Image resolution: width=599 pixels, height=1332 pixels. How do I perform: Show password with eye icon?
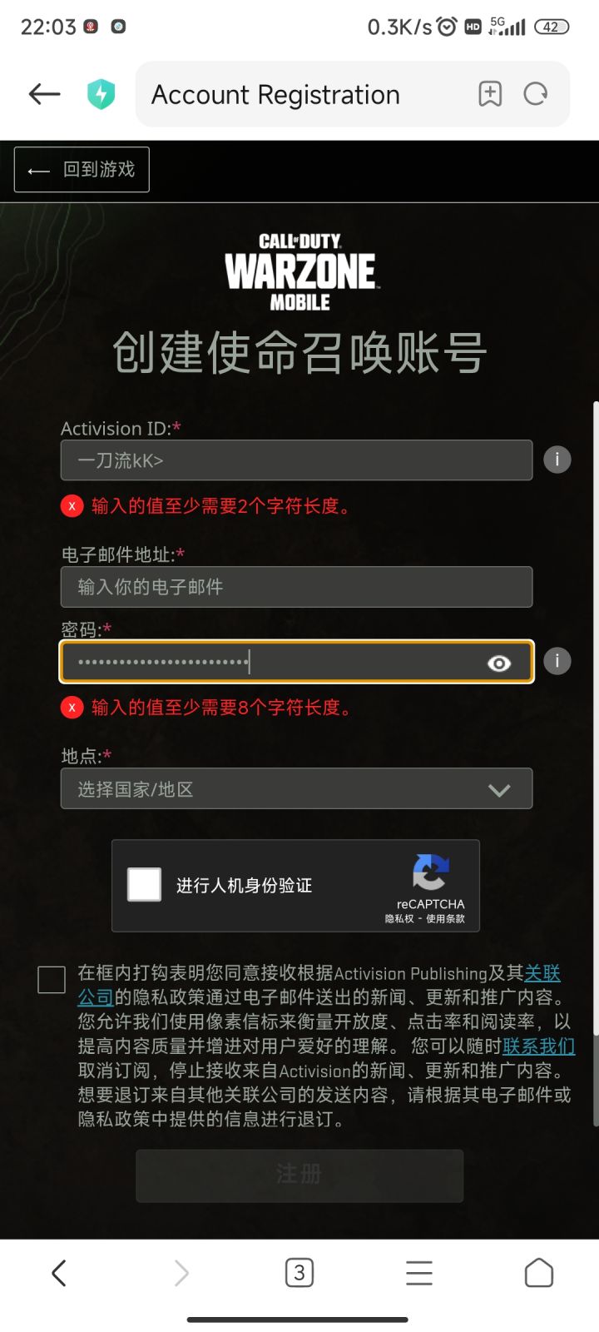499,663
